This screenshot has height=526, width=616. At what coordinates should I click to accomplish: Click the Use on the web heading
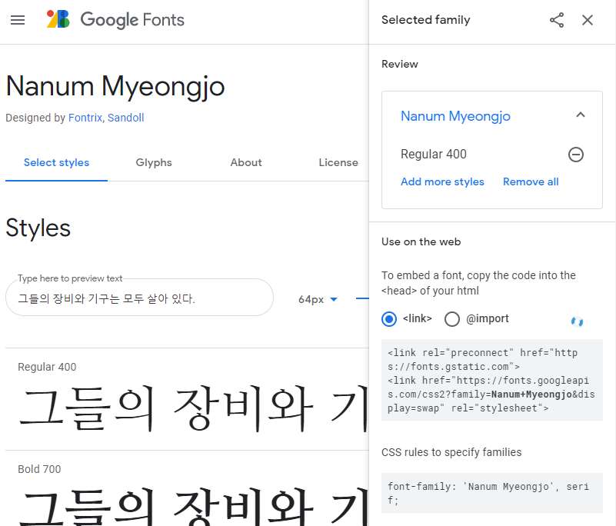pos(421,241)
